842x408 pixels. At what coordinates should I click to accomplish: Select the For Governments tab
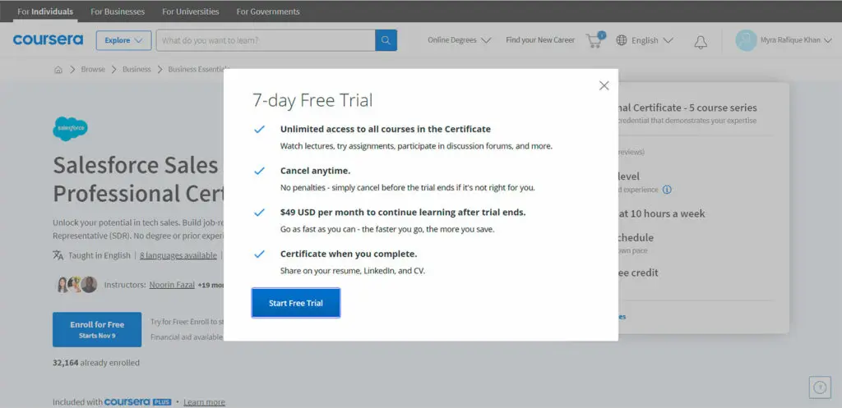268,11
